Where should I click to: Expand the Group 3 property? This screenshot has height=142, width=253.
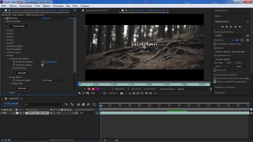click(x=5, y=37)
